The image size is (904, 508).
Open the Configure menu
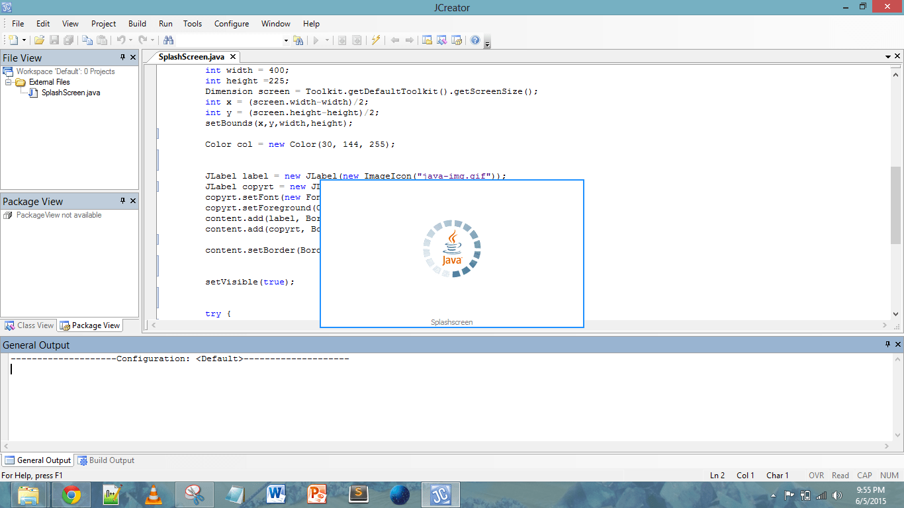[x=232, y=23]
